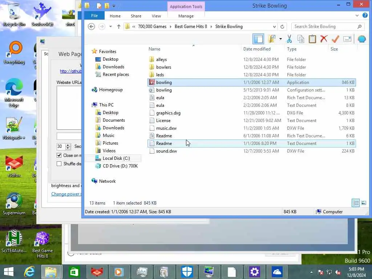Screen dimensions: 372x279
Task: Open the Home ribbon tab
Action: click(x=115, y=16)
